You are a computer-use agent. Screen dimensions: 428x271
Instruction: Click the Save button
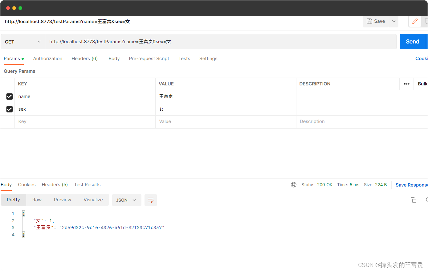click(376, 21)
